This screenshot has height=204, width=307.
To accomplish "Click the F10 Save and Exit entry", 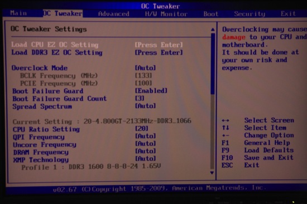I will 258,158.
